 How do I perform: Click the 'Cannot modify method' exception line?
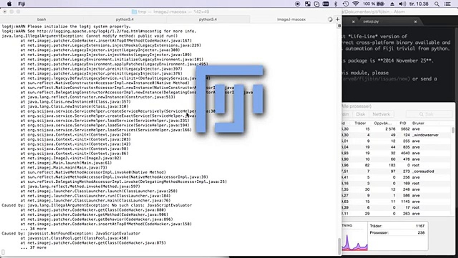[90, 36]
